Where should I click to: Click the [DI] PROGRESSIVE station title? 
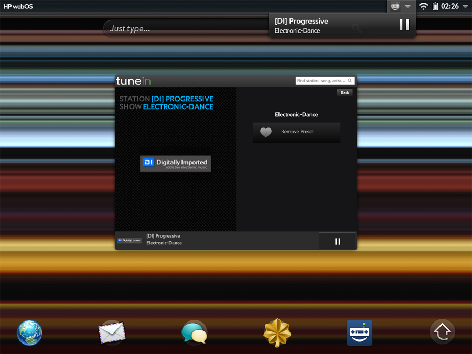tap(183, 99)
